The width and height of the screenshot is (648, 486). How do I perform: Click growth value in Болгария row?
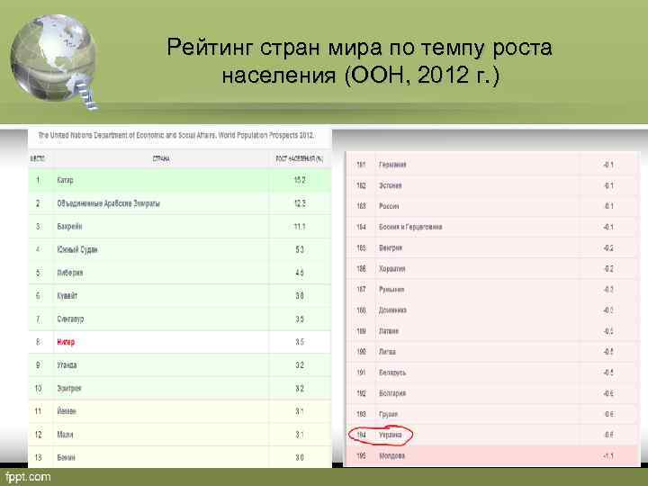[x=608, y=393]
